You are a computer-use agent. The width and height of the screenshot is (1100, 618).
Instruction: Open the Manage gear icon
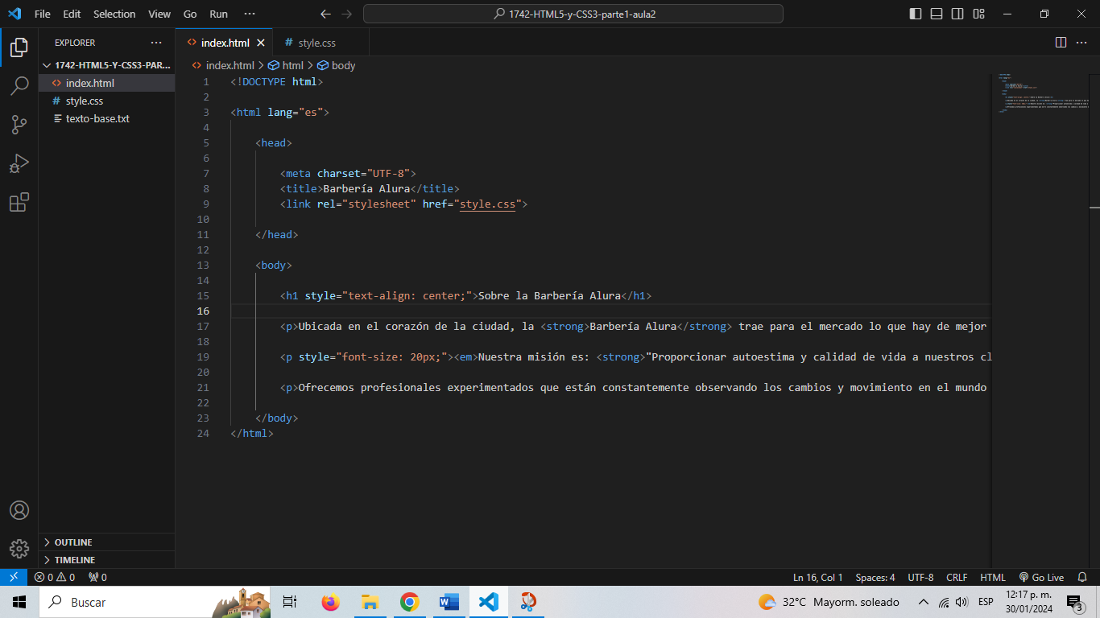[19, 549]
